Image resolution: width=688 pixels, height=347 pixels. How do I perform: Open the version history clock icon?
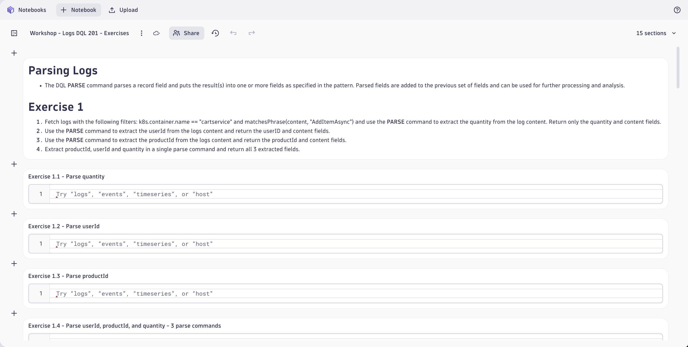click(x=215, y=33)
